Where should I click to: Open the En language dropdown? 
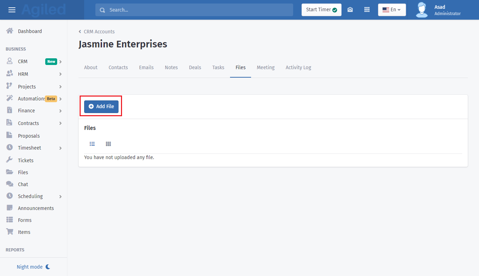[x=392, y=10]
